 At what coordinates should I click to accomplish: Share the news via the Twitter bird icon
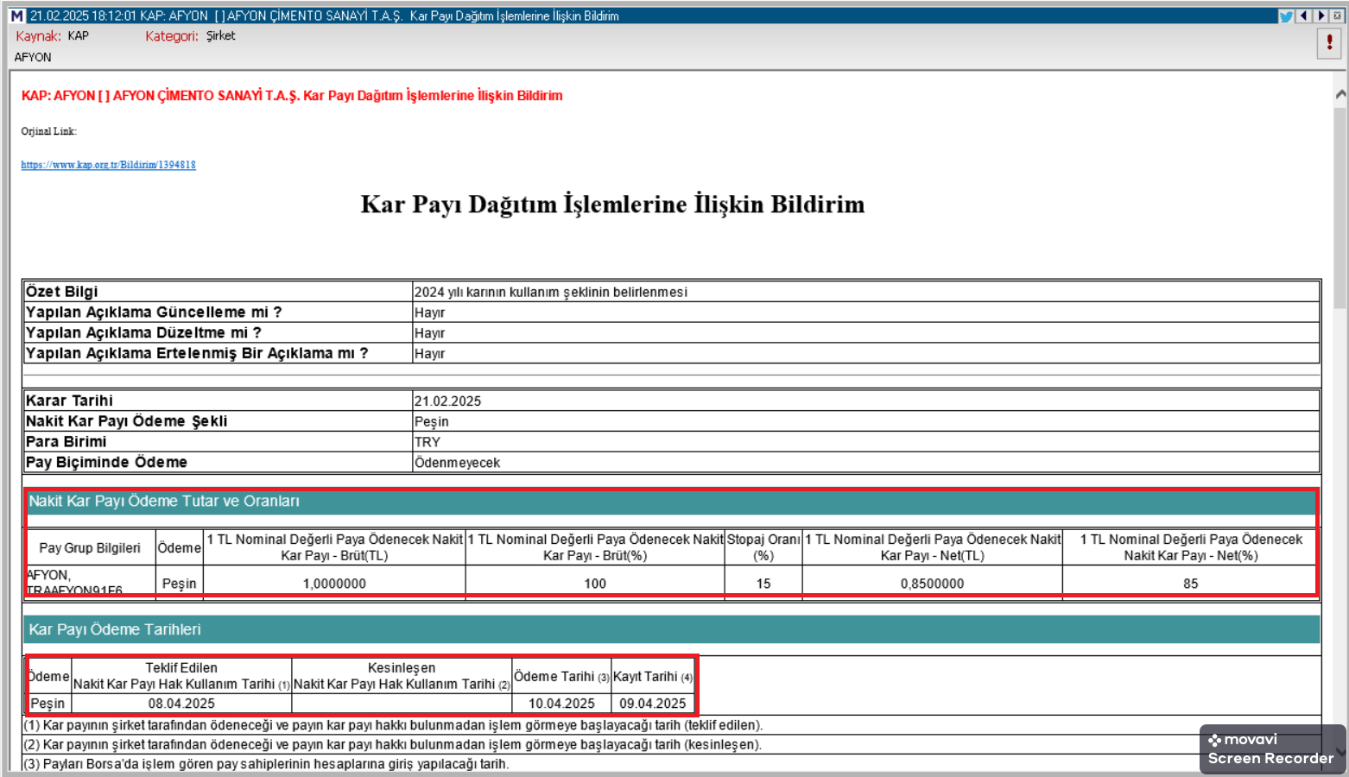[x=1286, y=16]
